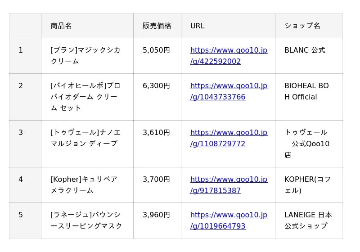The height and width of the screenshot is (252, 360).
Task: Click the 商品名 column header
Action: [x=61, y=26]
